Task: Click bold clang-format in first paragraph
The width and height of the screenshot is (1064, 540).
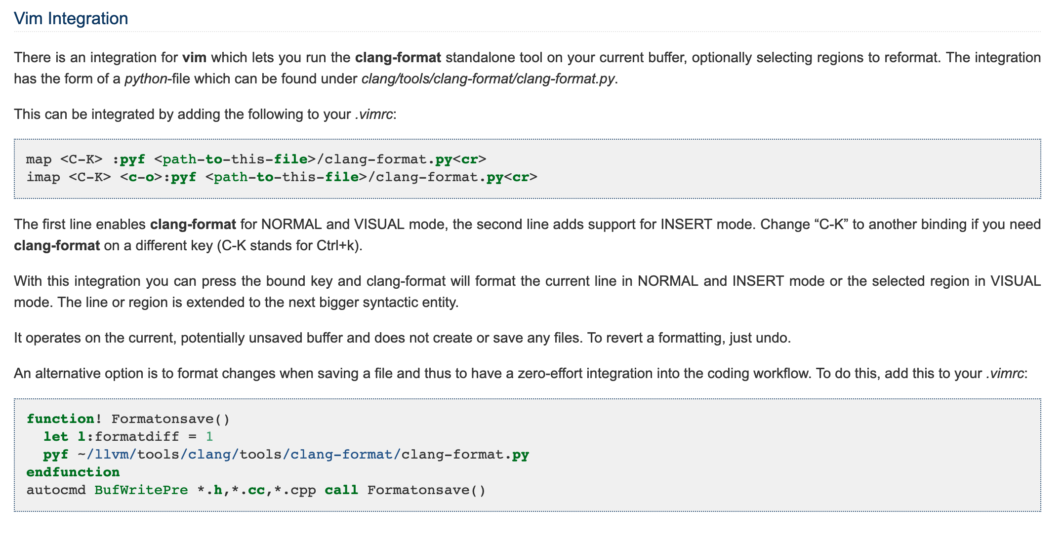Action: (x=398, y=58)
